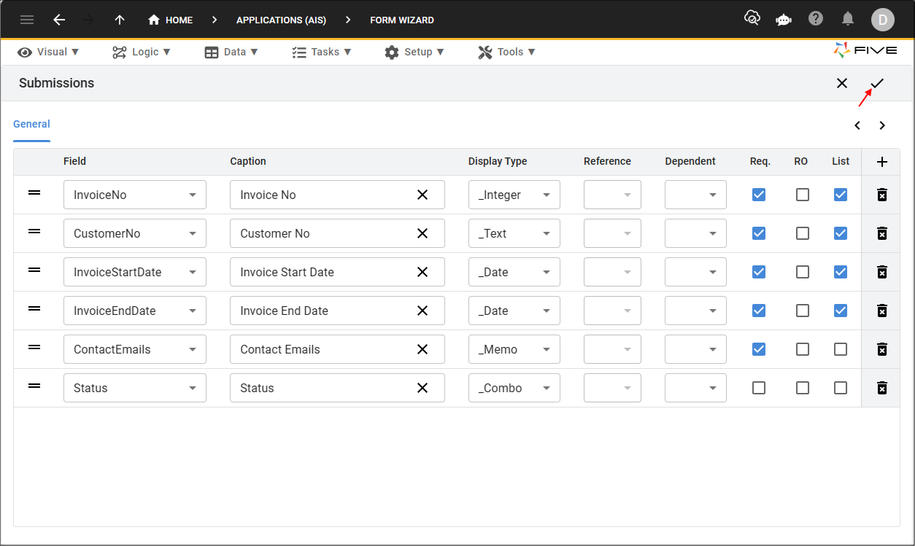Click the Invoice Start Date caption field
Screen dimensions: 915x546
(x=321, y=272)
